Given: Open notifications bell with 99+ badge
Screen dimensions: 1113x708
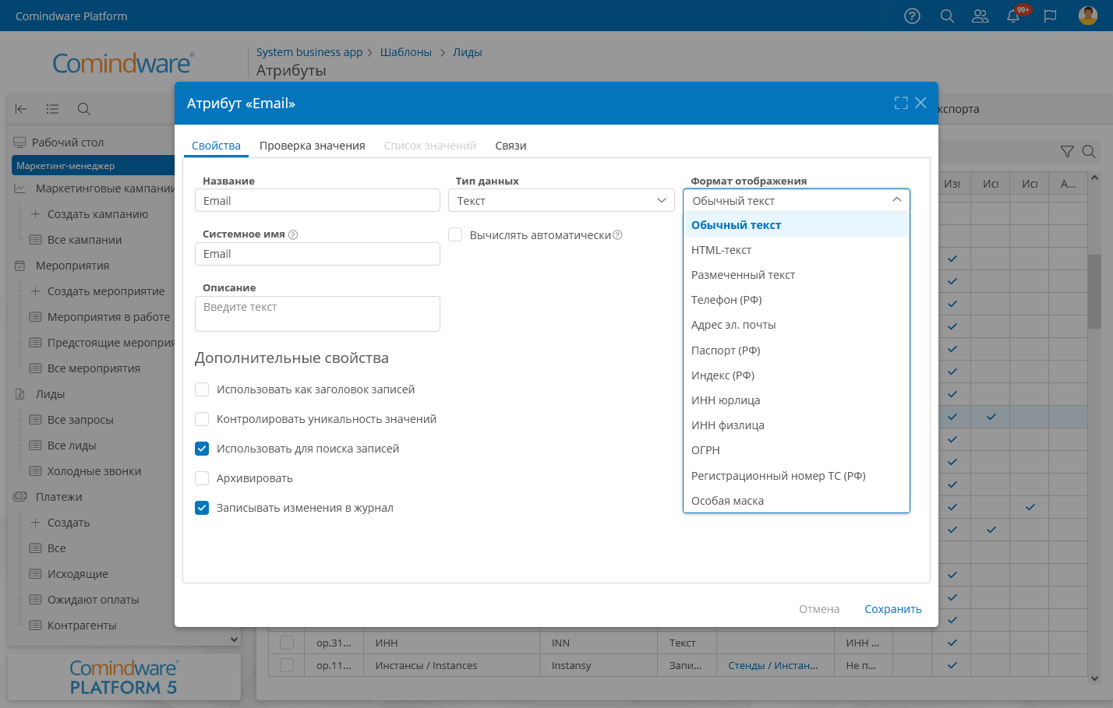Looking at the screenshot, I should [x=1013, y=16].
